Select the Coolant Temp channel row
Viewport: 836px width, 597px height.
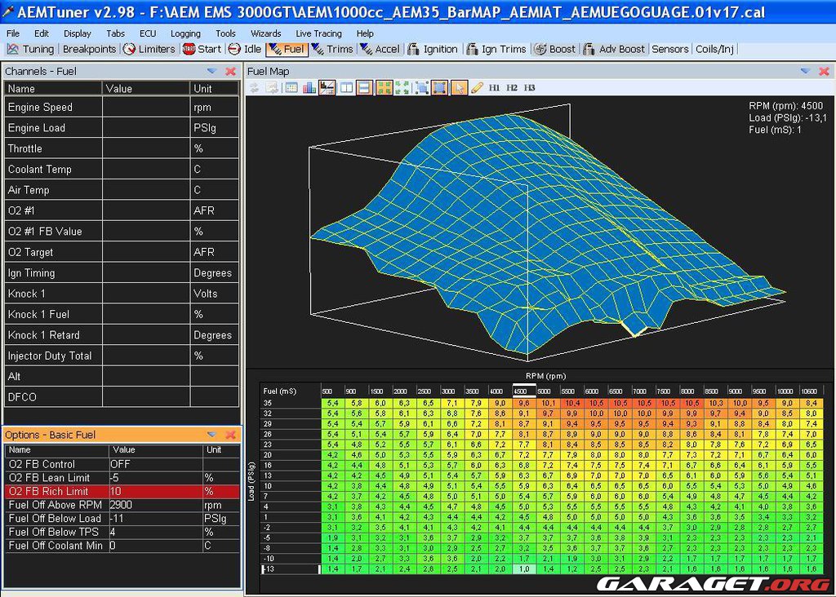(x=122, y=170)
